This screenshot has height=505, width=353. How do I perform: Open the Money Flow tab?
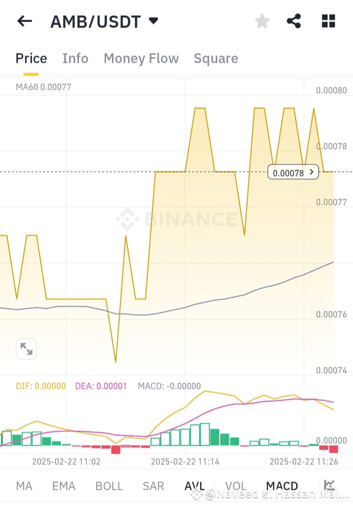point(141,59)
